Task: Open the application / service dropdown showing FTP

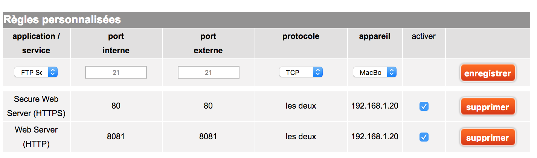Action: 35,72
